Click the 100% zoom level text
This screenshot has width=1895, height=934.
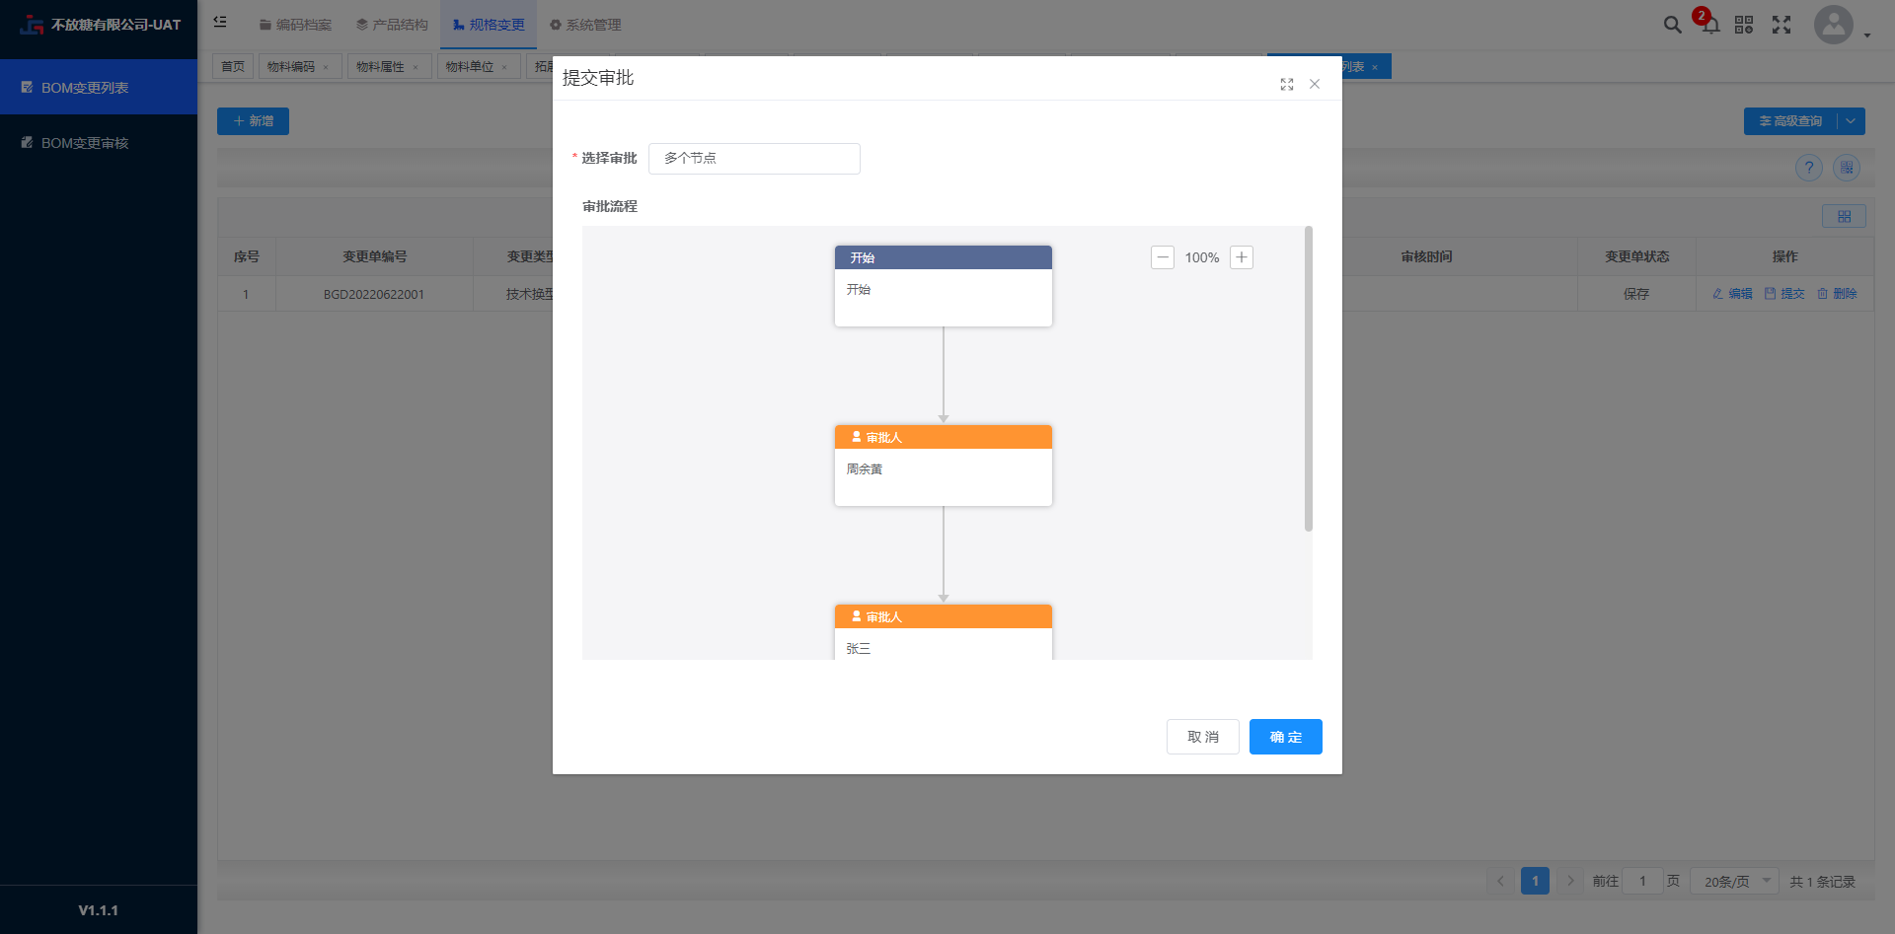pos(1202,257)
